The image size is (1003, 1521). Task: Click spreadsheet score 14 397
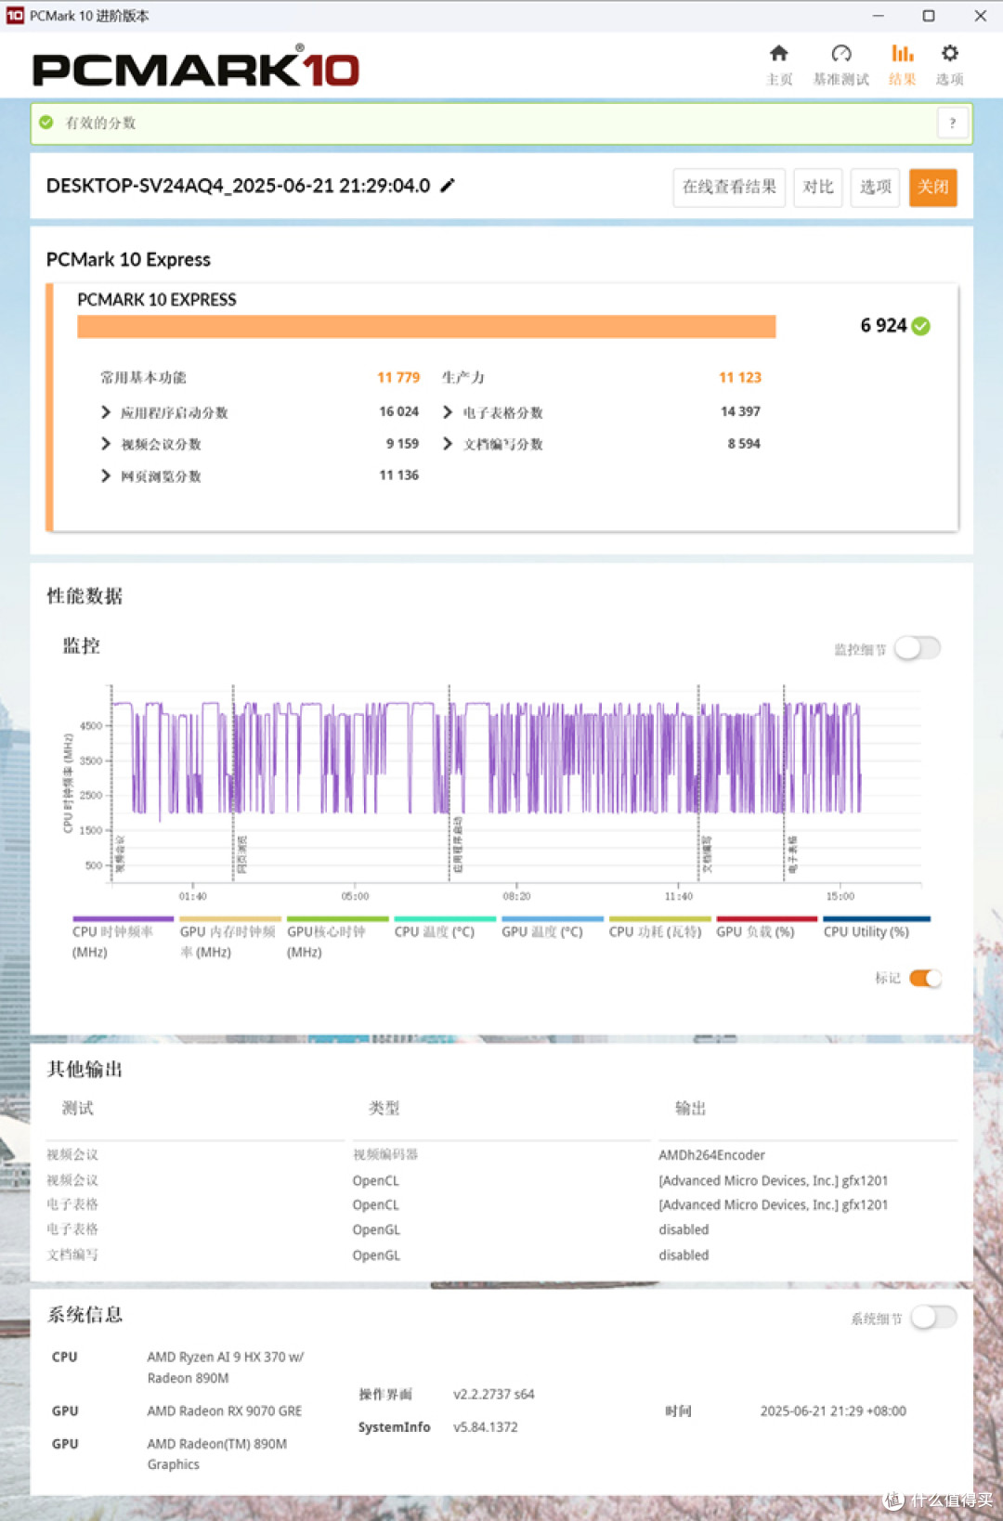pyautogui.click(x=741, y=411)
